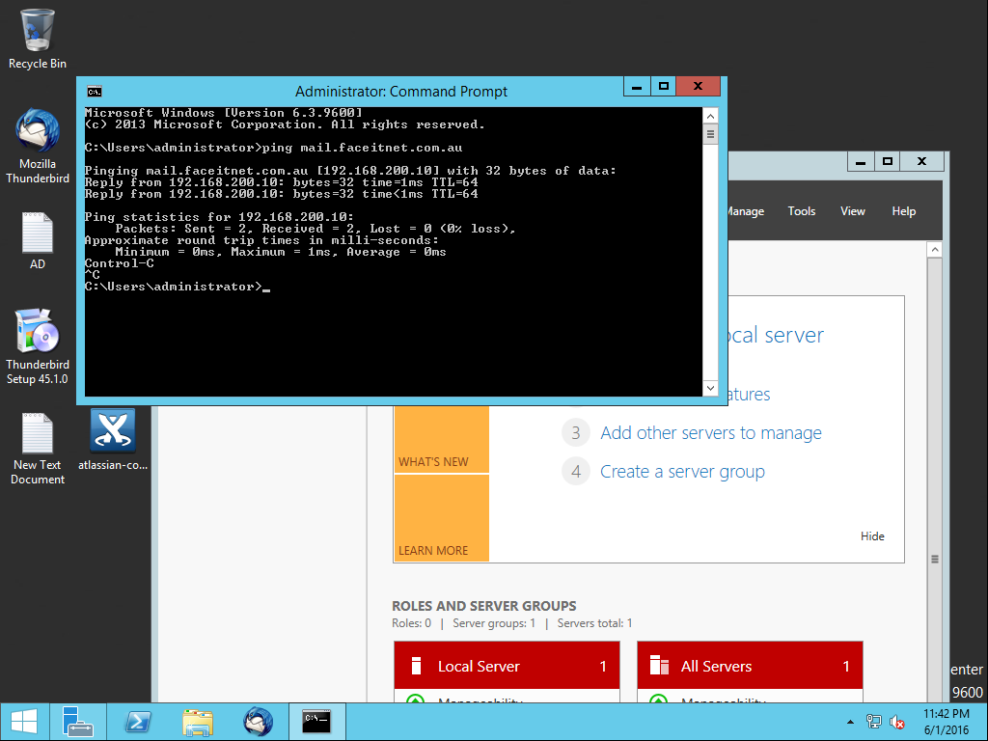Open the Recycle Bin desktop icon
This screenshot has height=741, width=988.
point(38,39)
